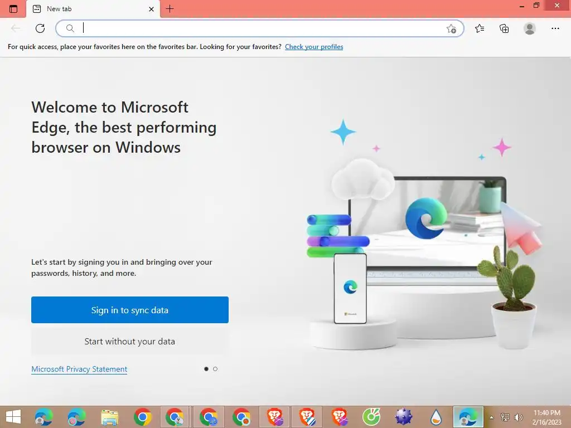571x428 pixels.
Task: Open the volume speaker tray icon
Action: 518,417
